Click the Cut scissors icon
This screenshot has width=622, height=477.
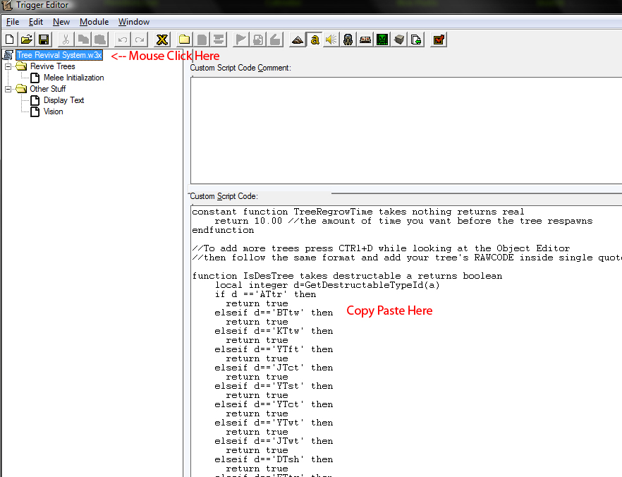[66, 40]
